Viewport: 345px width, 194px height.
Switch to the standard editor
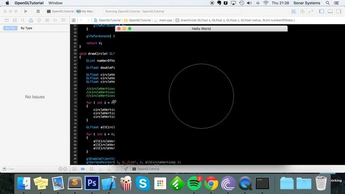point(293,11)
